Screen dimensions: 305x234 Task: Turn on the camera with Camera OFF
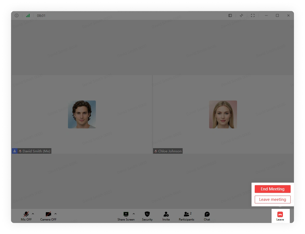[x=48, y=216]
